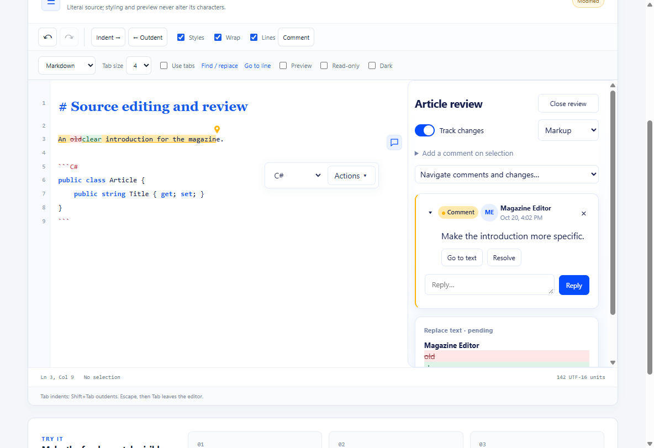Click review panel scroll down arrow
The height and width of the screenshot is (448, 654).
[x=613, y=362]
